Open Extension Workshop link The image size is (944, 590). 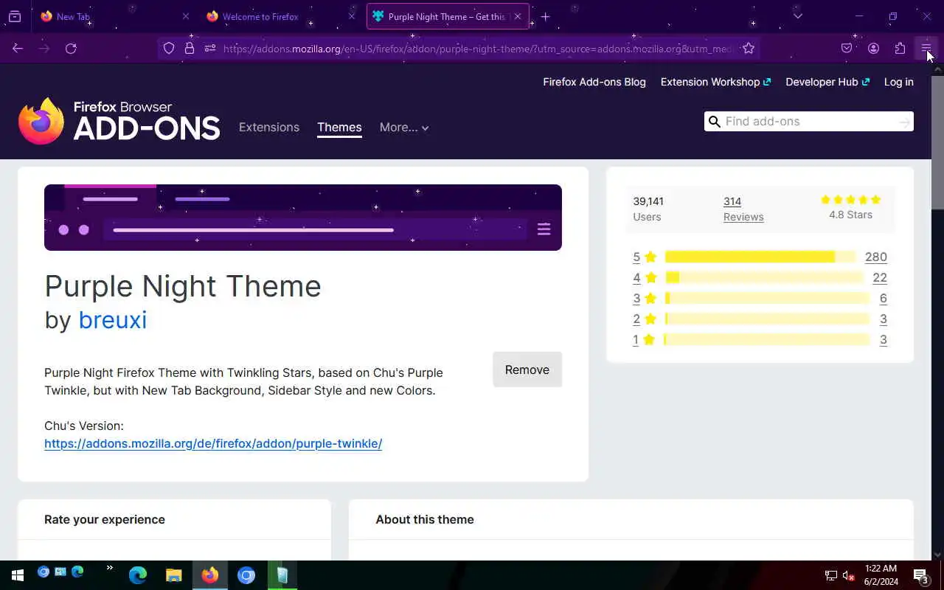click(715, 82)
